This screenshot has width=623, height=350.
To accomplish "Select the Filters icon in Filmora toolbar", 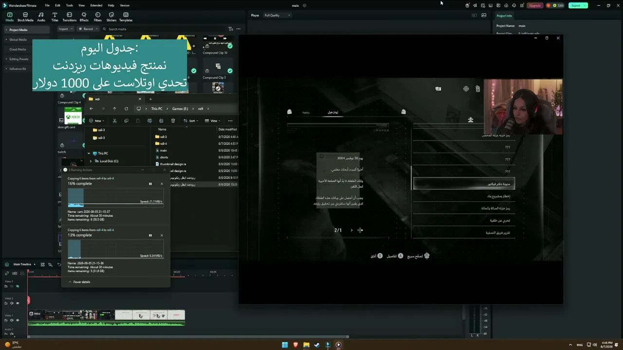I will 98,17.
